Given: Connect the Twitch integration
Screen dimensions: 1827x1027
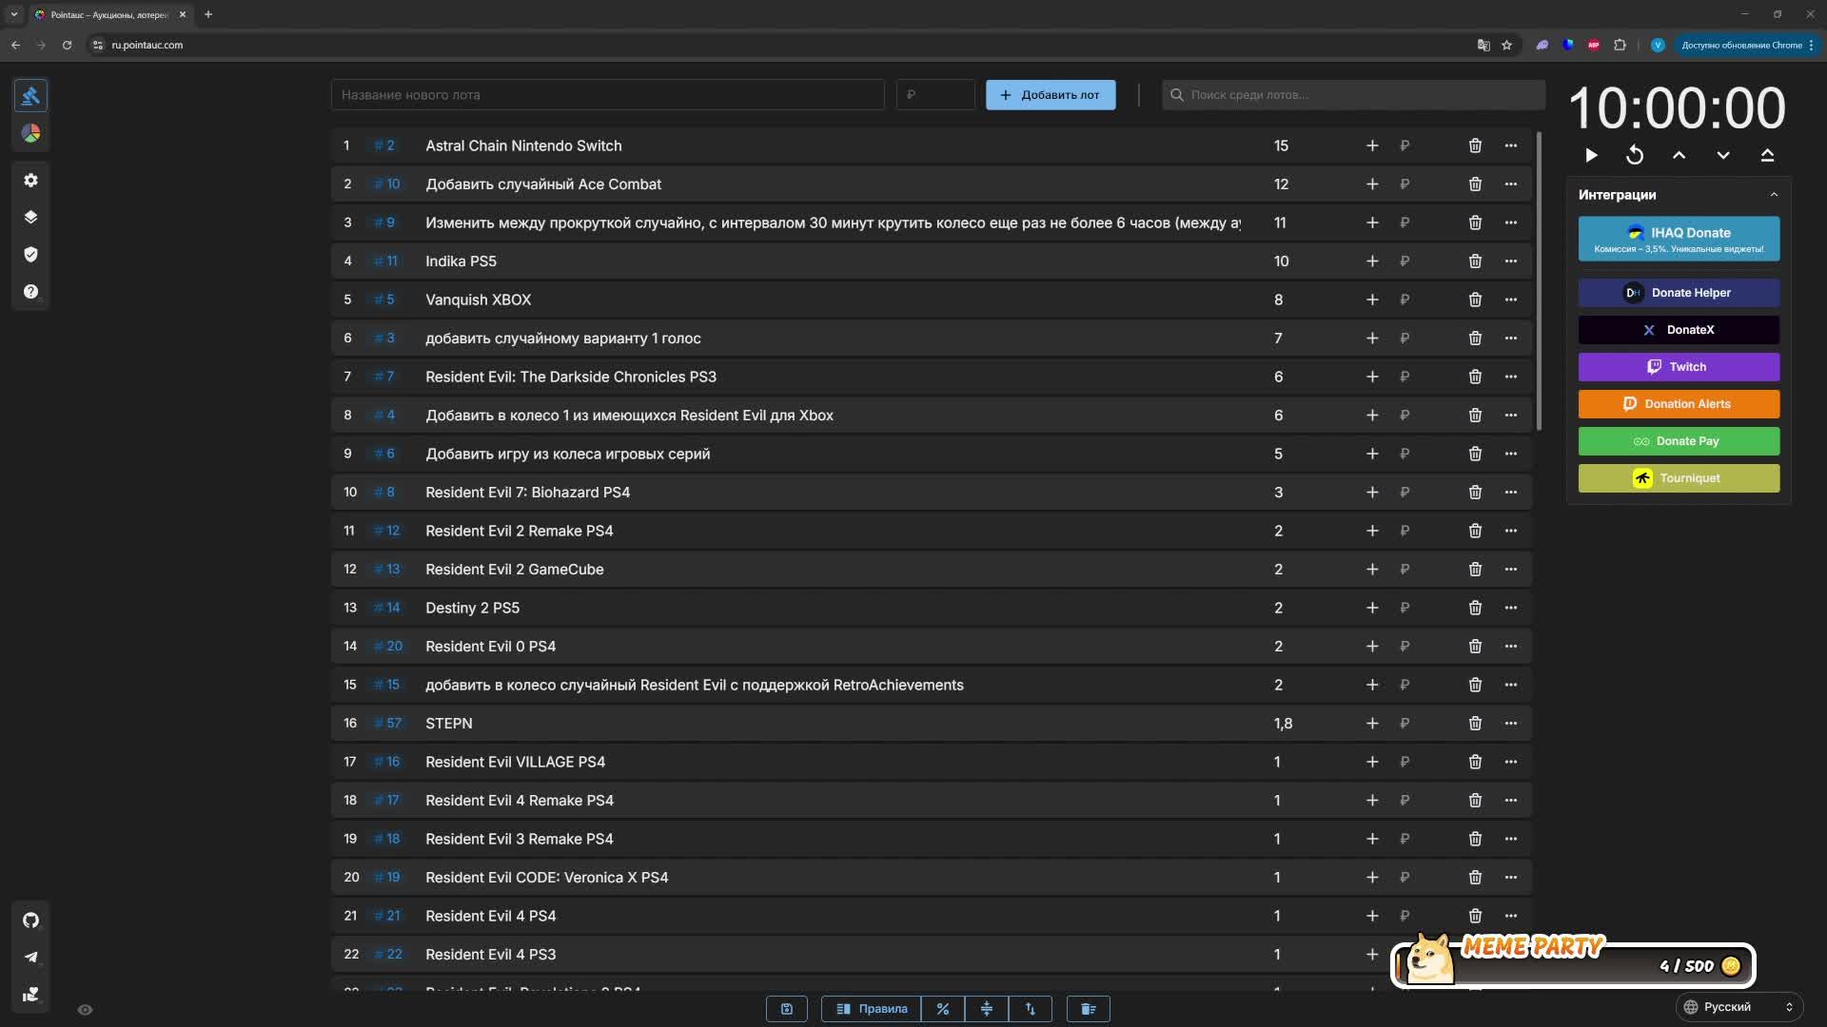Looking at the screenshot, I should point(1679,367).
